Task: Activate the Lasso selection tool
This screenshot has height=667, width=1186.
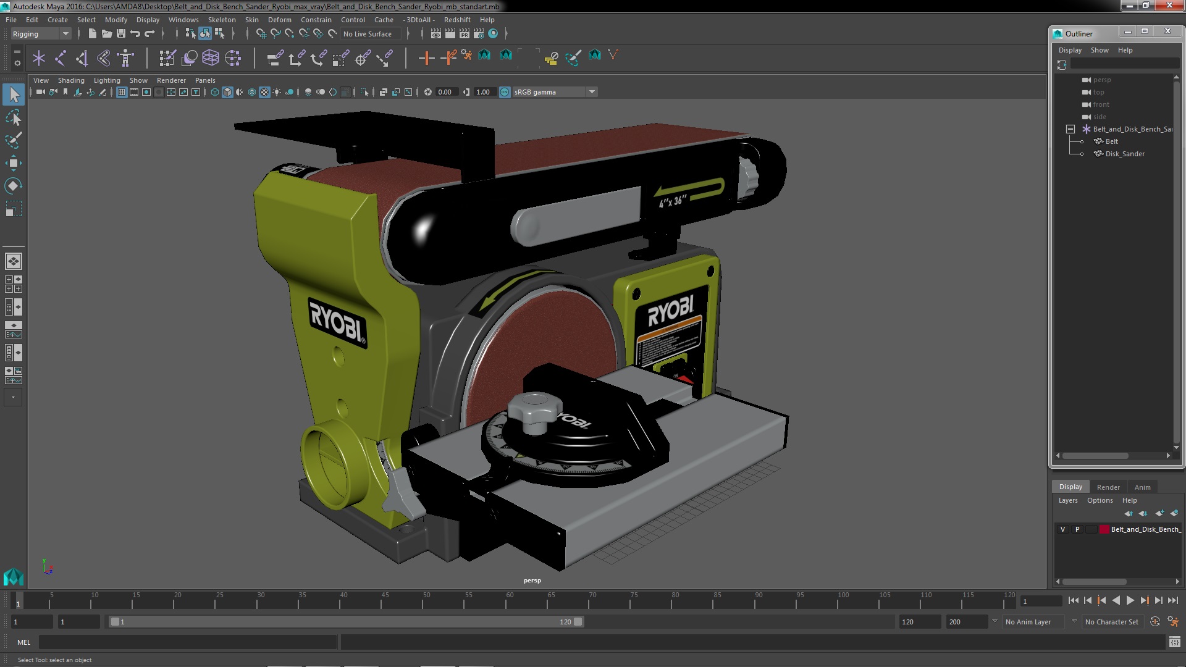Action: click(13, 117)
